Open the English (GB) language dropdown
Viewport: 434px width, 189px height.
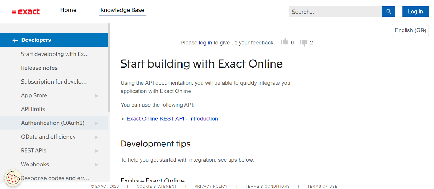(x=410, y=30)
